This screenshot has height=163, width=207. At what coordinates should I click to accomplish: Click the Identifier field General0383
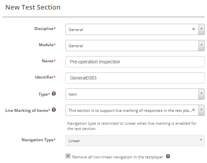click(135, 78)
